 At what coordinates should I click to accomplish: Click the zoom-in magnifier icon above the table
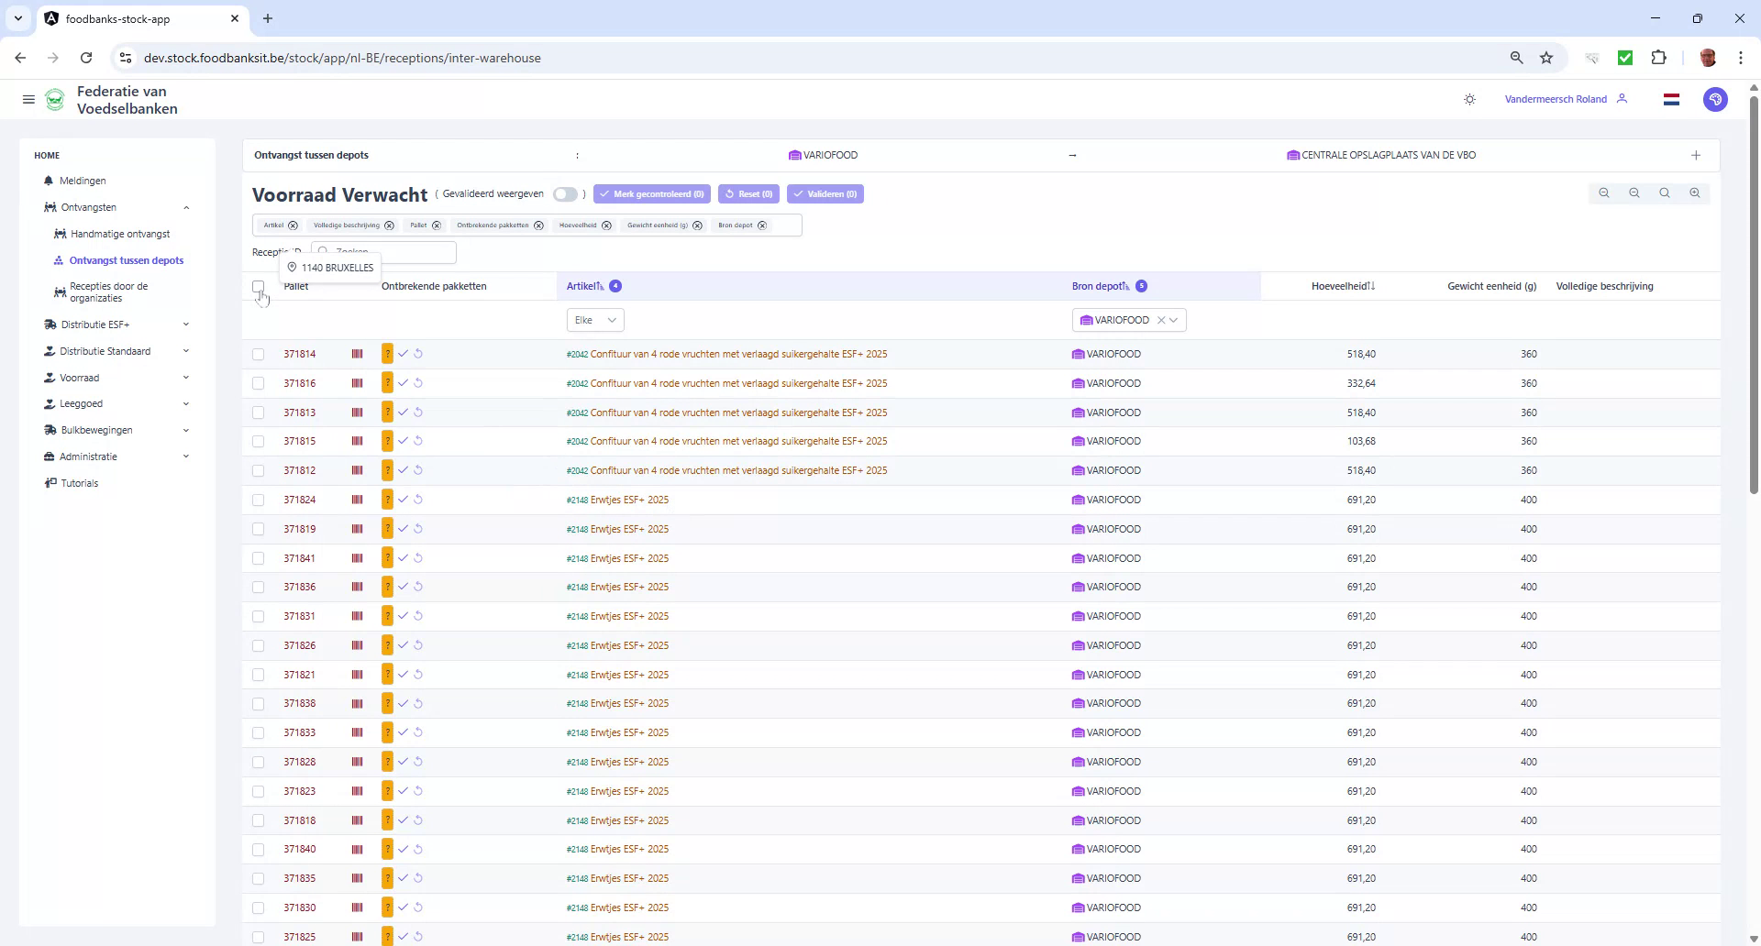(x=1695, y=193)
